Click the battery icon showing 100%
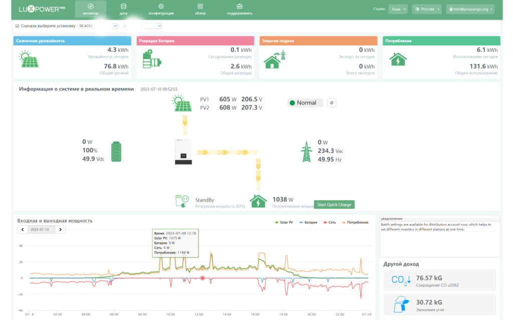The height and width of the screenshot is (320, 513). click(116, 151)
